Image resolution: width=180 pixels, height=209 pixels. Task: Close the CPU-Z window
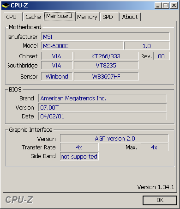(174, 6)
